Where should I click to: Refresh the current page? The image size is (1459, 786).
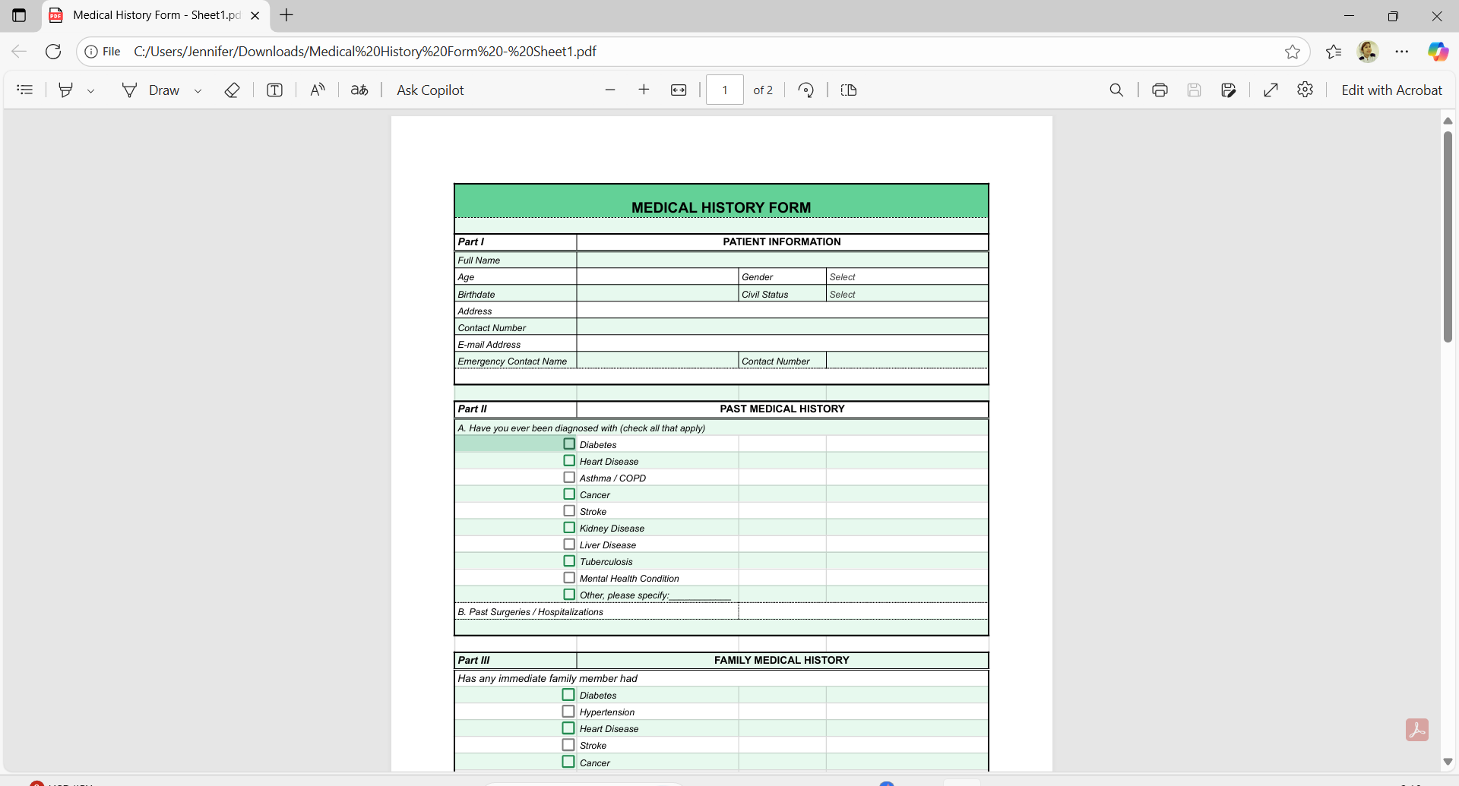(x=53, y=52)
